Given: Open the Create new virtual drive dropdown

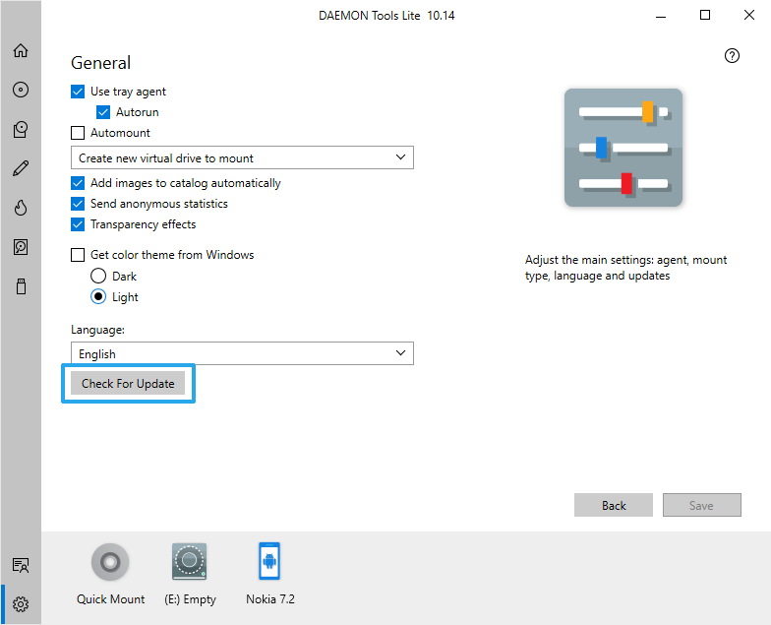Looking at the screenshot, I should [242, 157].
